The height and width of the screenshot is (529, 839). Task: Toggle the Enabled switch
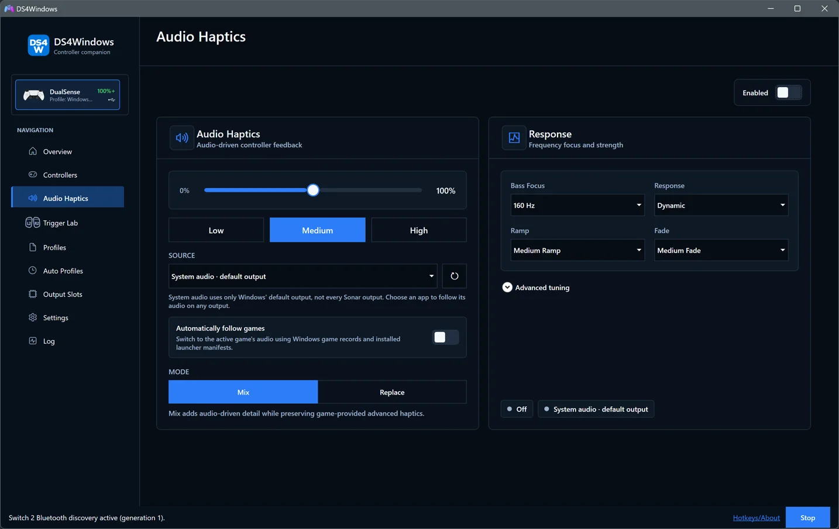coord(788,92)
